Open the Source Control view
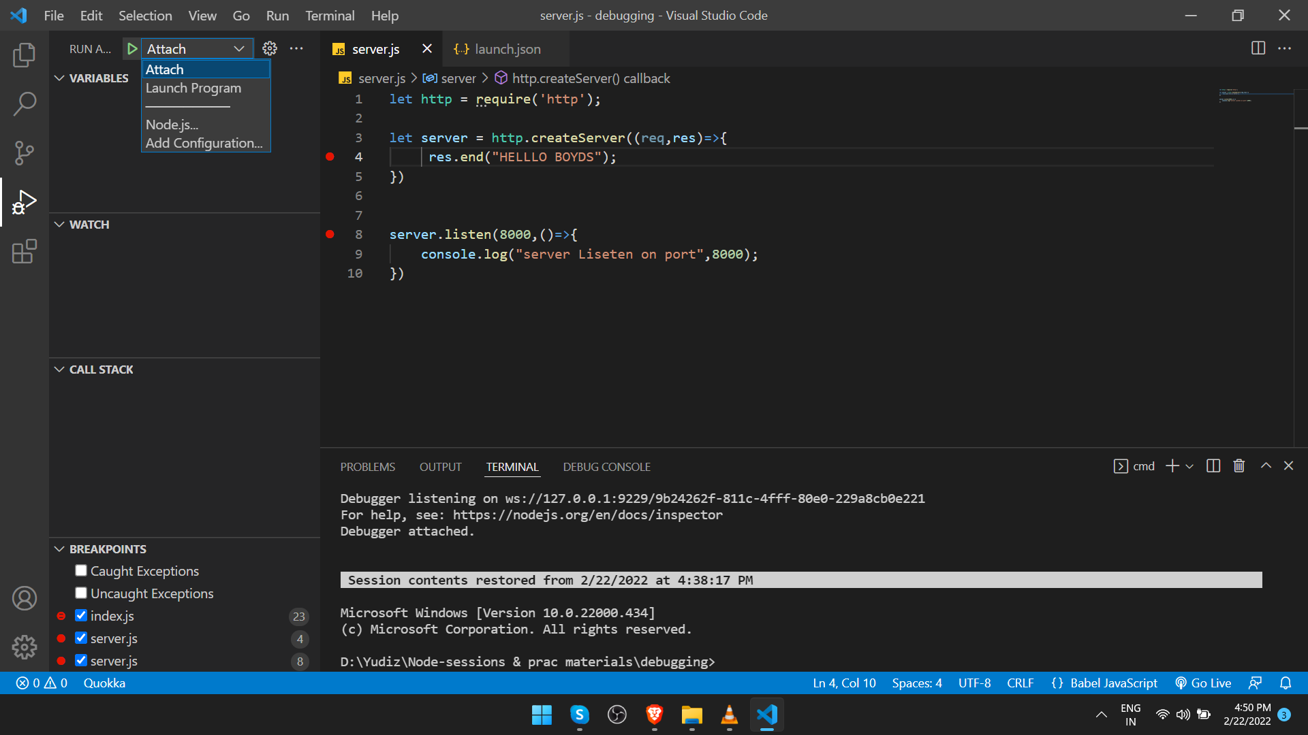The image size is (1308, 735). point(25,152)
